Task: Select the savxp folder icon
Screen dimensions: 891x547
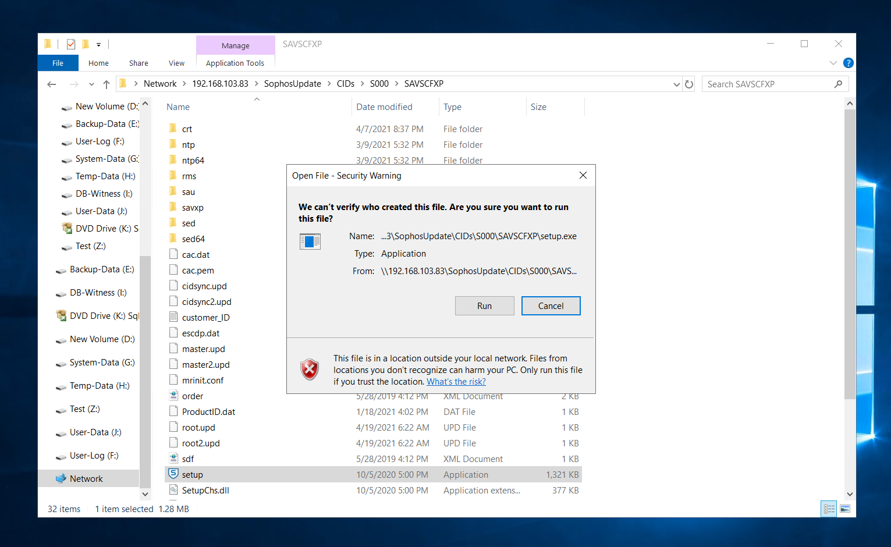Action: pyautogui.click(x=173, y=207)
